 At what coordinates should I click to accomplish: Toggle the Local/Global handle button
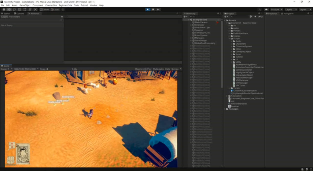[x=55, y=9]
